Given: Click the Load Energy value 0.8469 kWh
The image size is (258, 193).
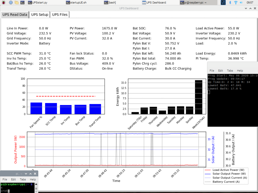Looking at the screenshot, I should coord(237,53).
